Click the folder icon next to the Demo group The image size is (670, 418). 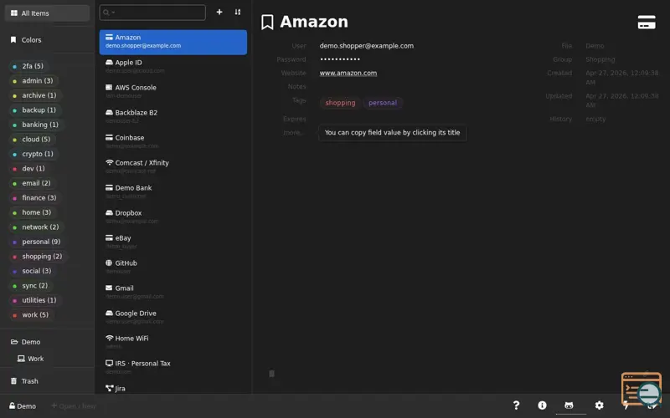coord(14,342)
